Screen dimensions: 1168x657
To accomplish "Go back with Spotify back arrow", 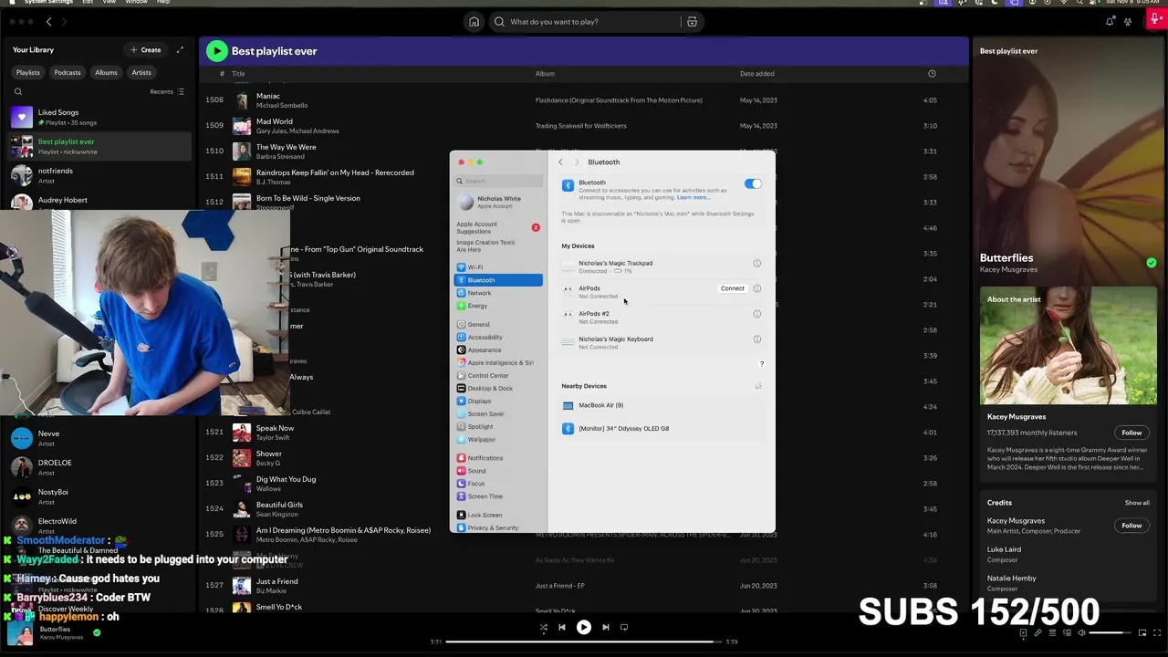I will 49,22.
